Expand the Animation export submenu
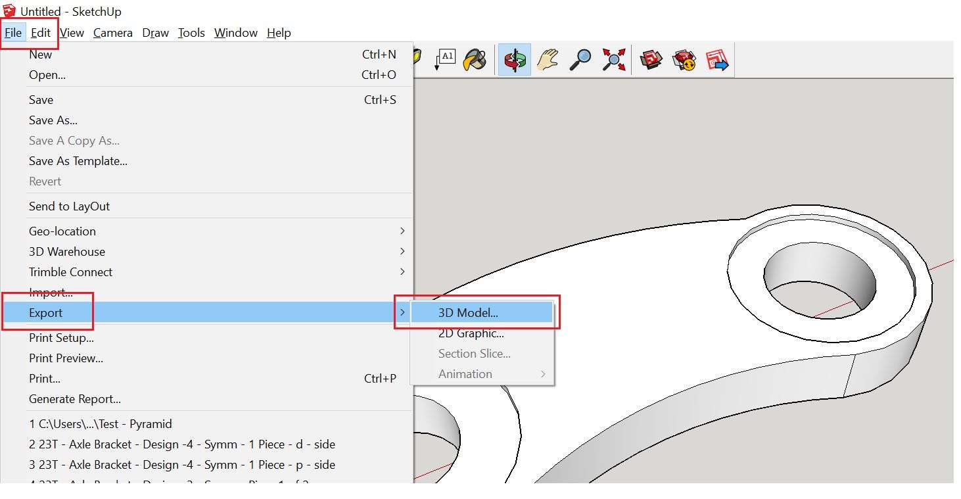 [x=465, y=373]
